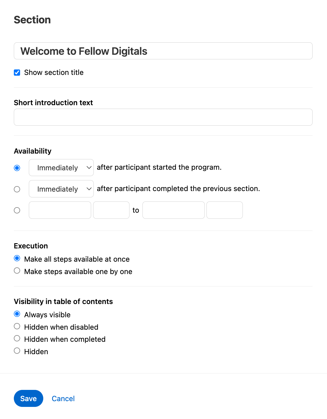Click the start time input field
The image size is (327, 419).
111,210
